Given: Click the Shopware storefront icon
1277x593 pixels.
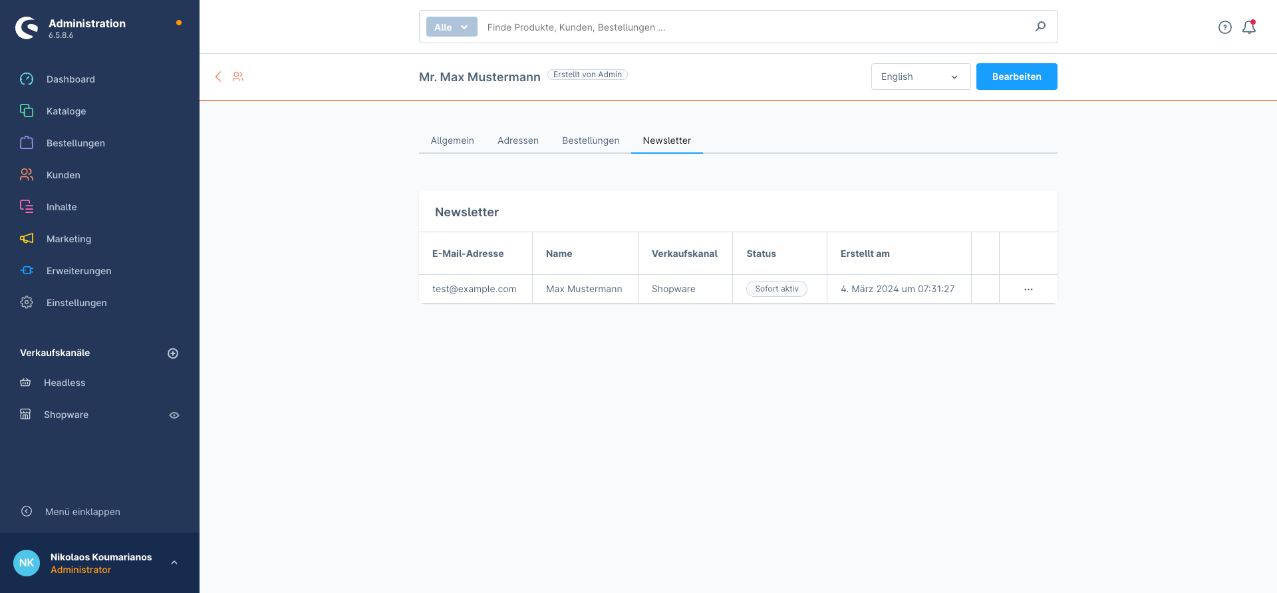Looking at the screenshot, I should [25, 415].
